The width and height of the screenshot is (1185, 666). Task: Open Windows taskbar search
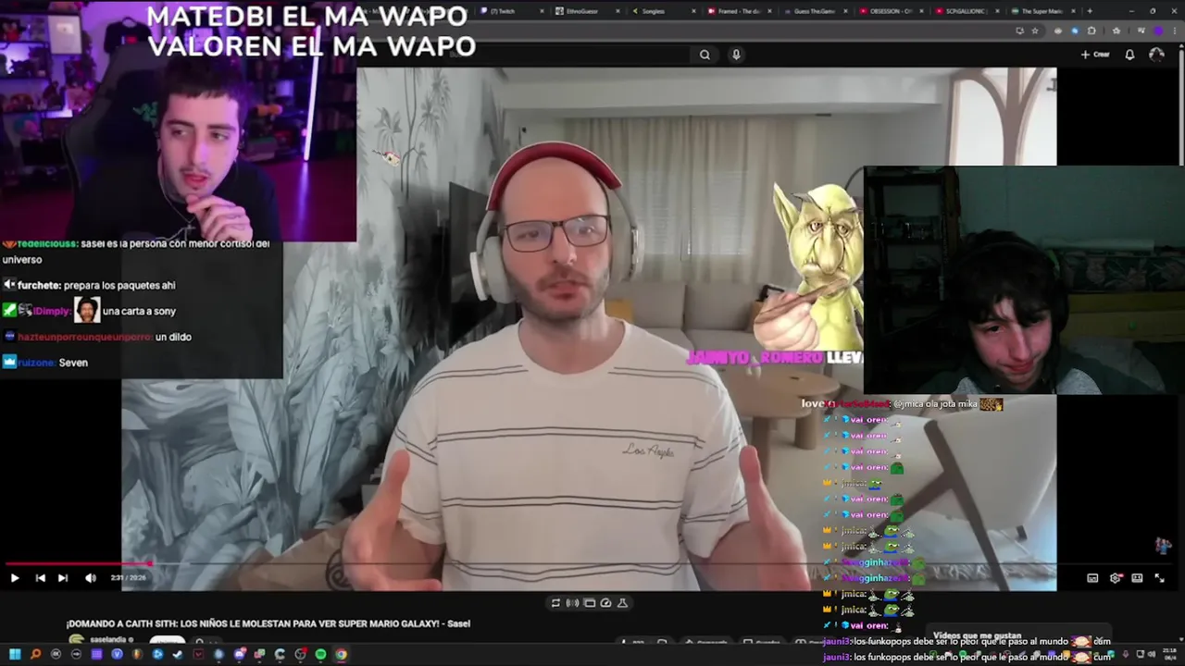35,655
